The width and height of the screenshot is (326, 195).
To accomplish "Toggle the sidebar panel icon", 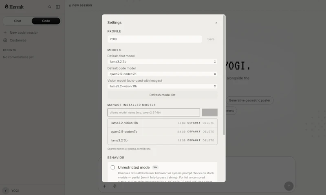I will point(58,7).
